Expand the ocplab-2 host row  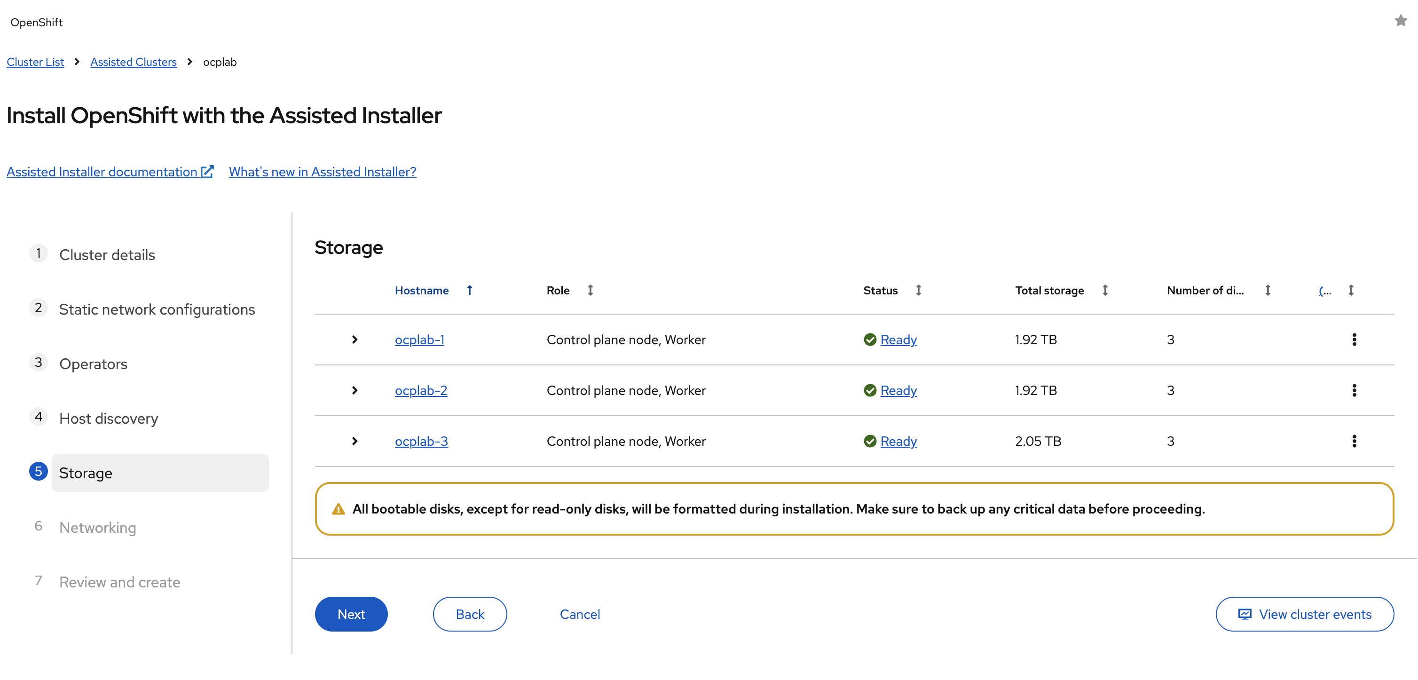354,390
